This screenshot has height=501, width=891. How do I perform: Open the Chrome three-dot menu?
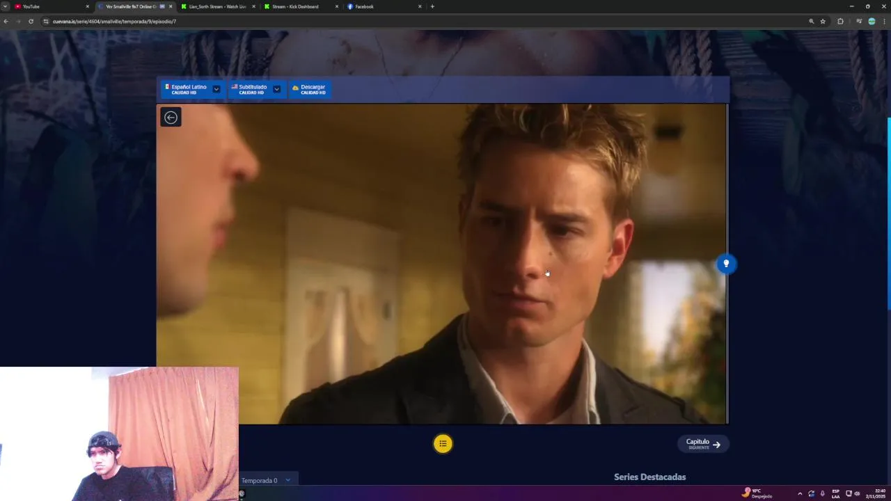tap(884, 22)
